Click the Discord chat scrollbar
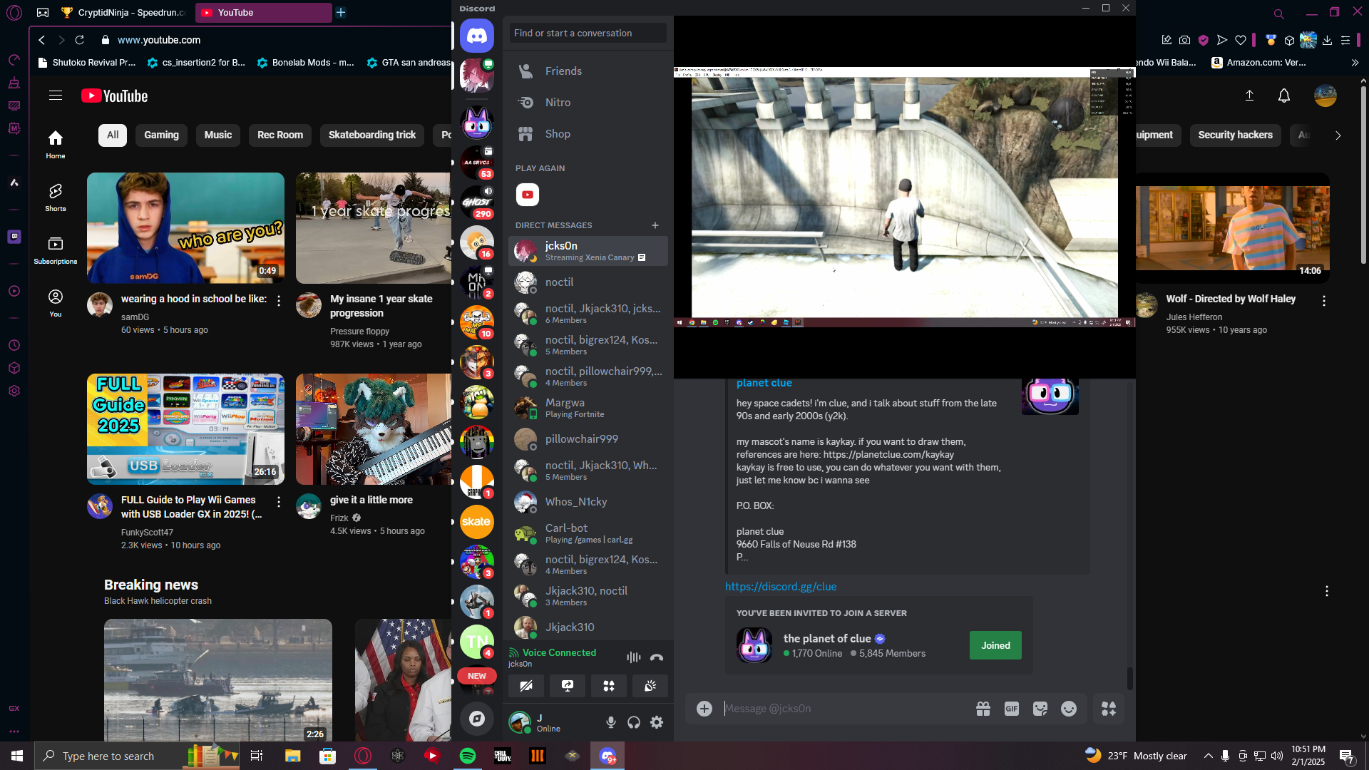This screenshot has width=1369, height=770. [1129, 677]
